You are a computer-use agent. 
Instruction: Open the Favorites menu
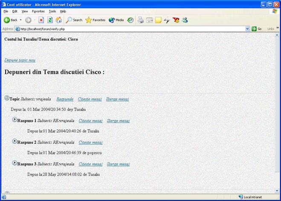[38, 11]
